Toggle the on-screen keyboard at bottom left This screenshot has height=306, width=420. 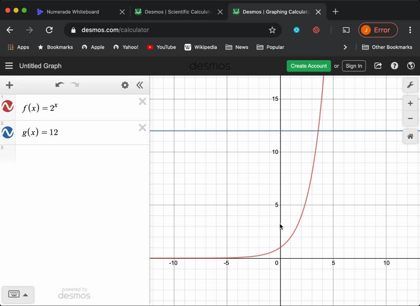[x=14, y=295]
